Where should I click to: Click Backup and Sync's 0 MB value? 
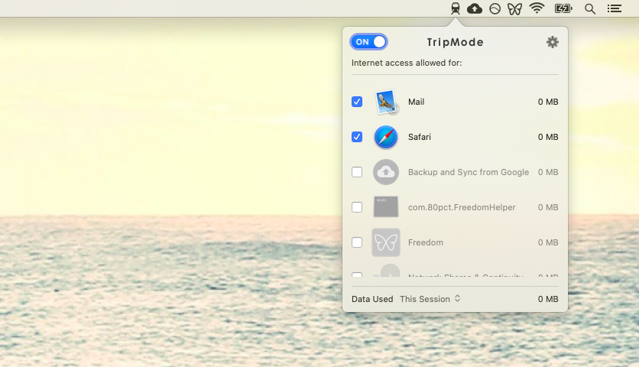(548, 172)
